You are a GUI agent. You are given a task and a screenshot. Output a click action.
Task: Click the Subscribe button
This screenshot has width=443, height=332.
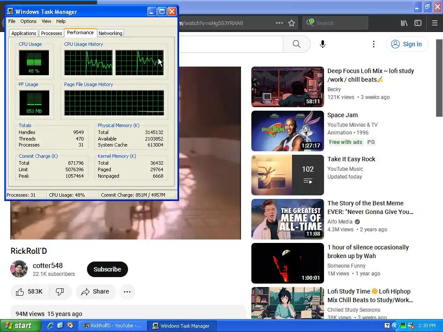[x=107, y=269]
